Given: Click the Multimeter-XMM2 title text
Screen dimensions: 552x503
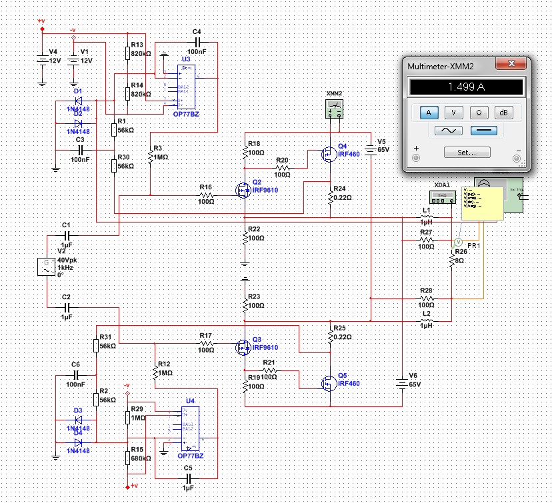Looking at the screenshot, I should pyautogui.click(x=441, y=67).
